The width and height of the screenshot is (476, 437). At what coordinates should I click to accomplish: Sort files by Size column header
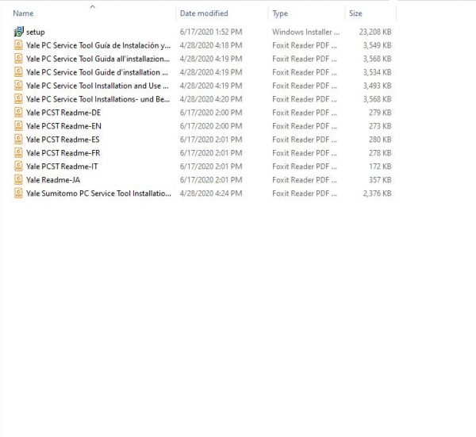355,13
